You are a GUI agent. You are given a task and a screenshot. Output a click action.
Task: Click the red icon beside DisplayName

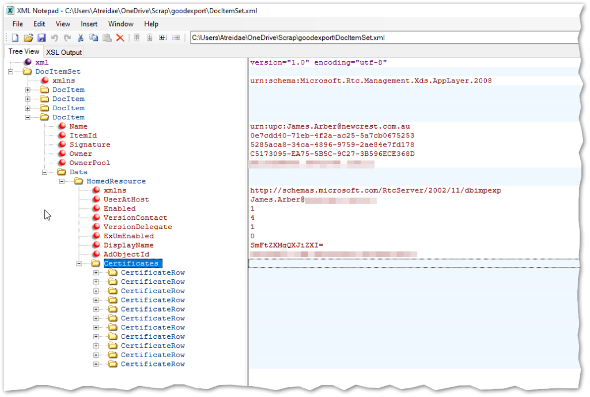(96, 245)
